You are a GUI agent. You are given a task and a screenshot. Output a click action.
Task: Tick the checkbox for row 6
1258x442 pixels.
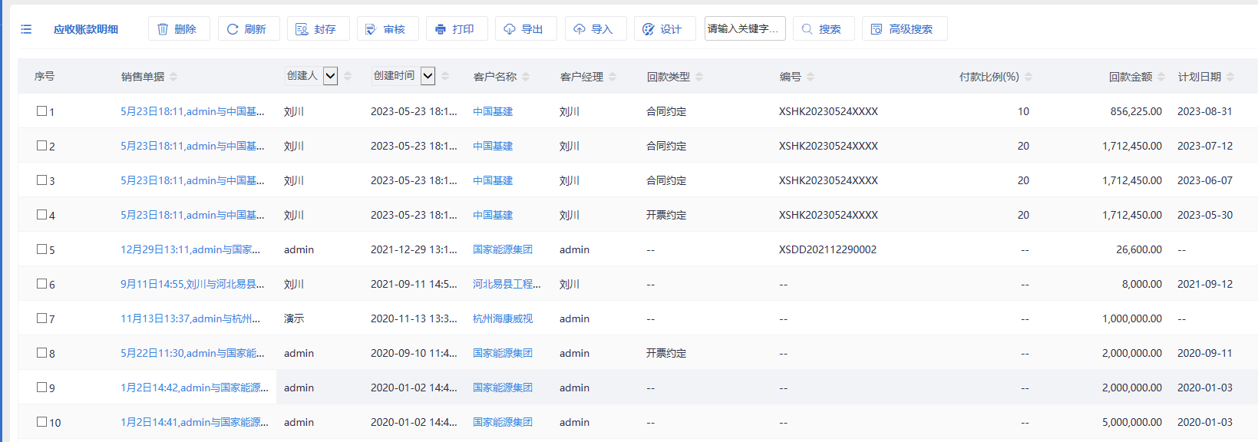tap(42, 283)
